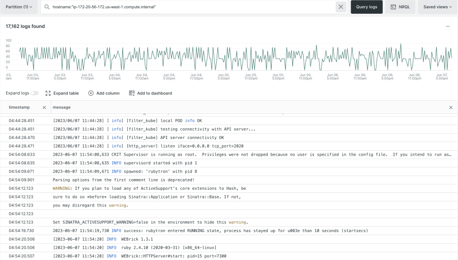Click the search magnifier icon
Viewport: 458px width, 260px height.
(47, 7)
